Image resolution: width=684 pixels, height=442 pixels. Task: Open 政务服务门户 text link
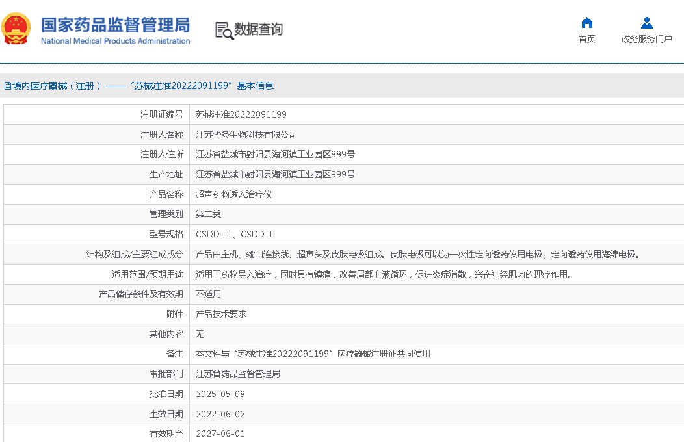point(646,40)
